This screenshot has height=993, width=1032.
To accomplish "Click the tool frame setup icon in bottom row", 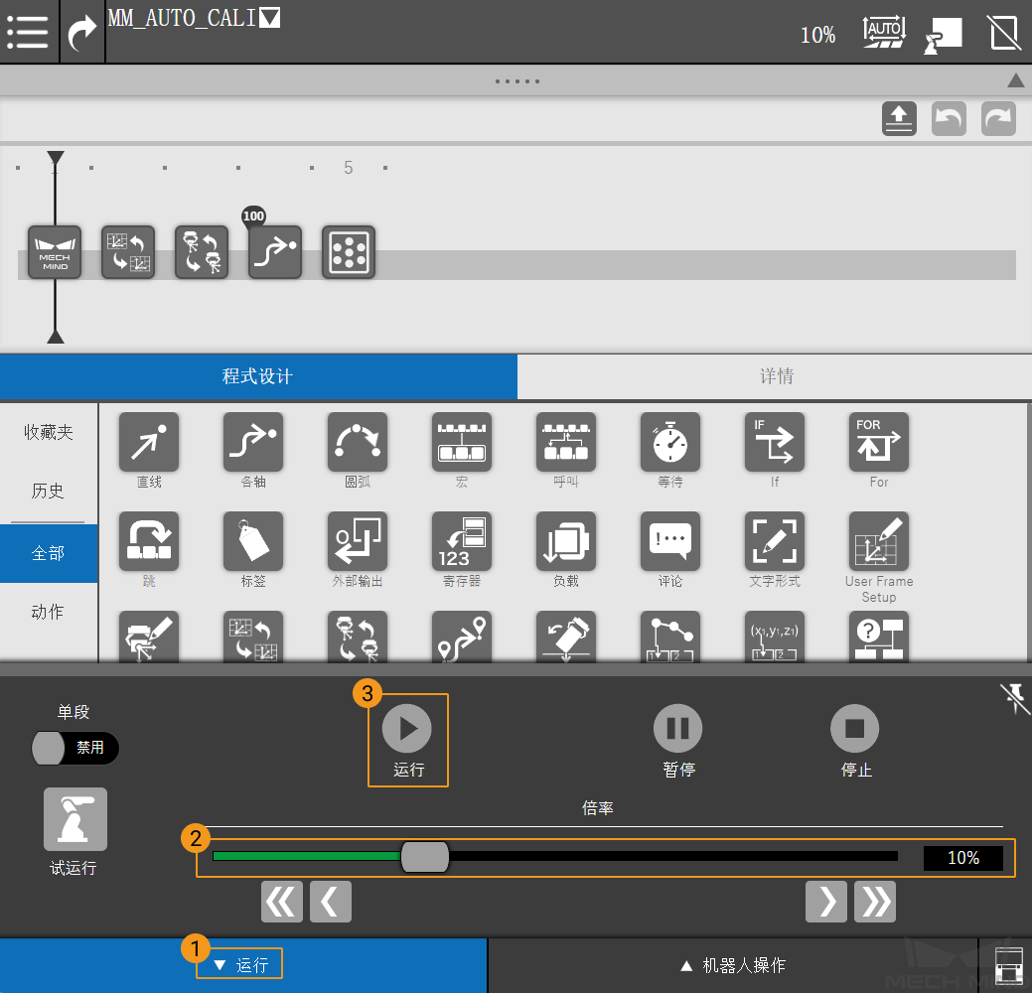I will pos(149,637).
